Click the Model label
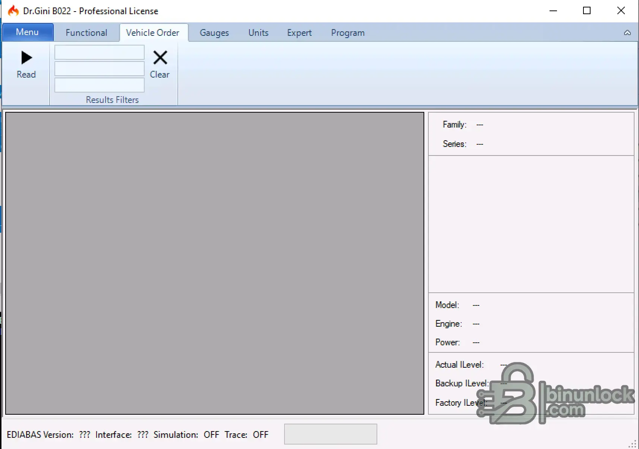The height and width of the screenshot is (449, 639). [x=447, y=305]
